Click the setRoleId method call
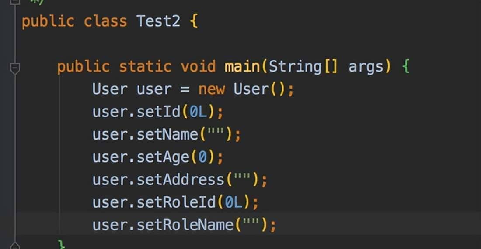481x249 pixels. pyautogui.click(x=176, y=202)
